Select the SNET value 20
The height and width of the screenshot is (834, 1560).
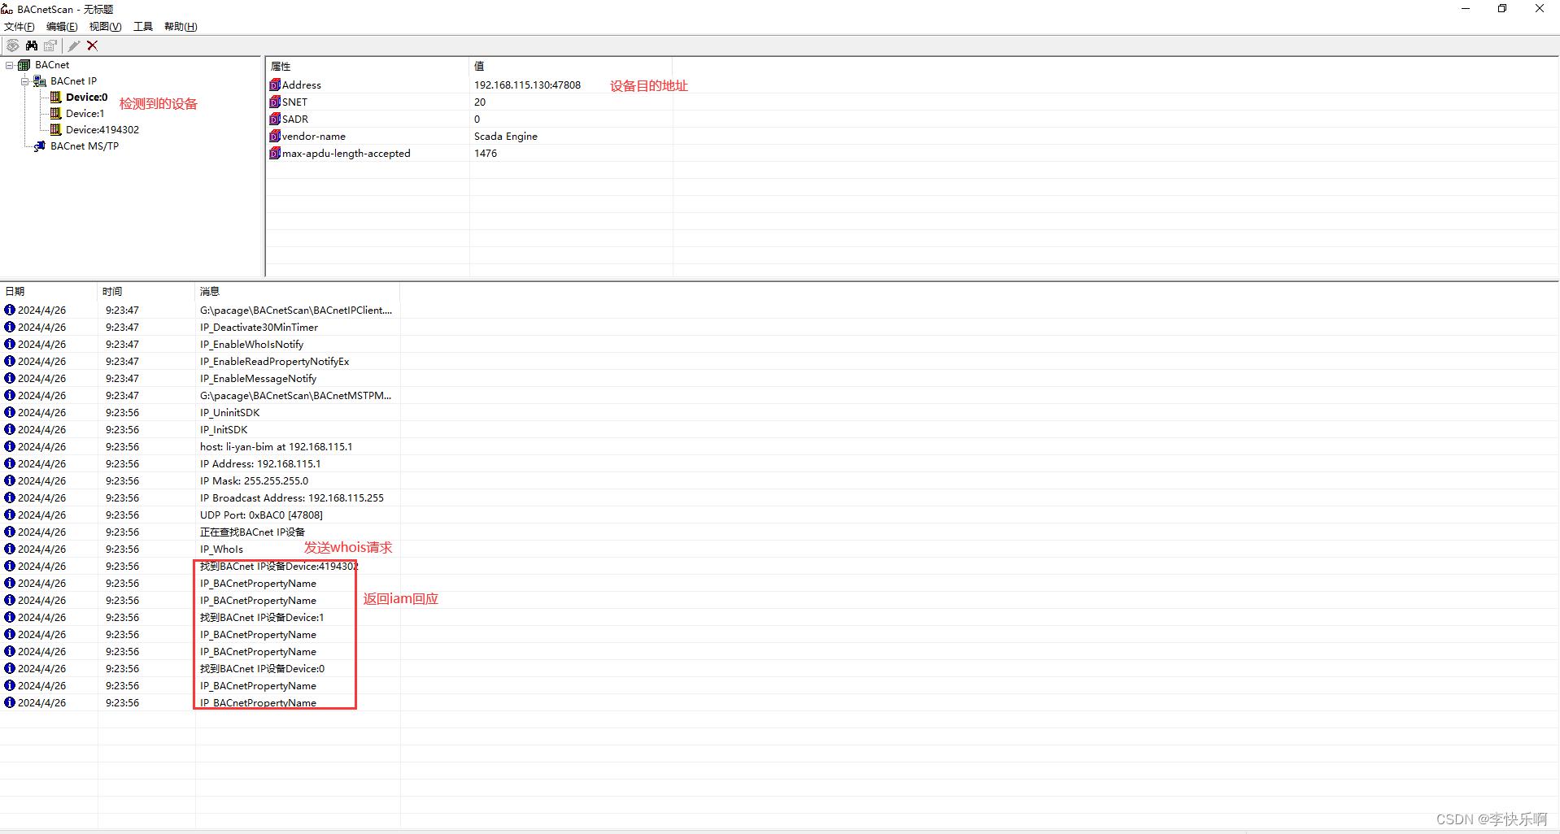click(x=480, y=102)
